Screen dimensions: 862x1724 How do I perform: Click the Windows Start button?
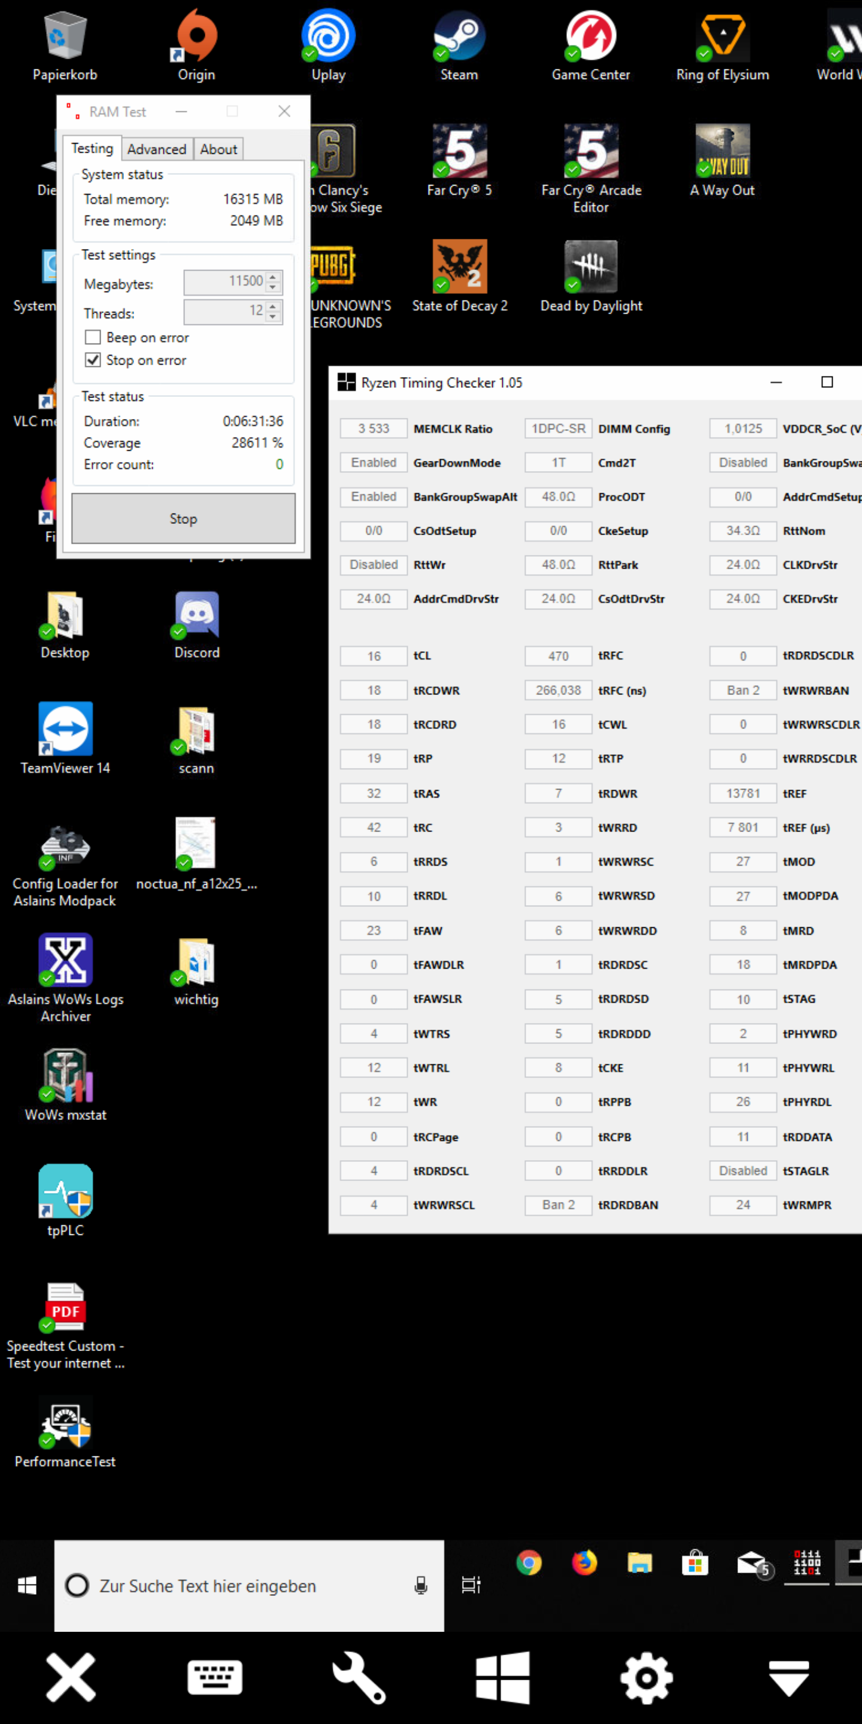click(27, 1585)
